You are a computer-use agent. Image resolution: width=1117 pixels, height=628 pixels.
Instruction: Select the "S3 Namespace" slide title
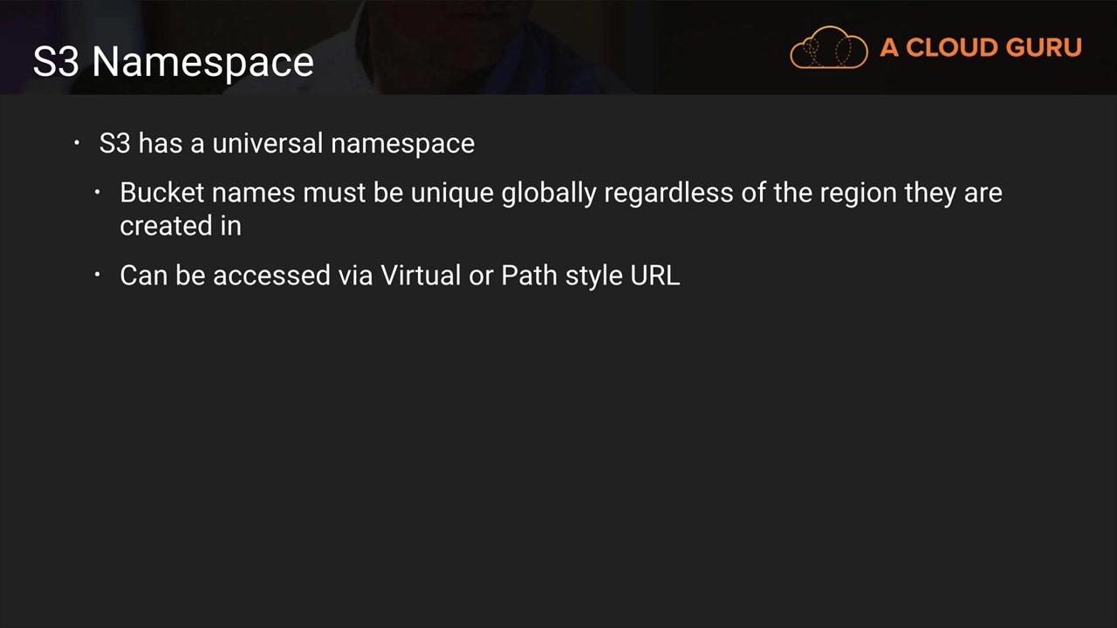[x=173, y=62]
